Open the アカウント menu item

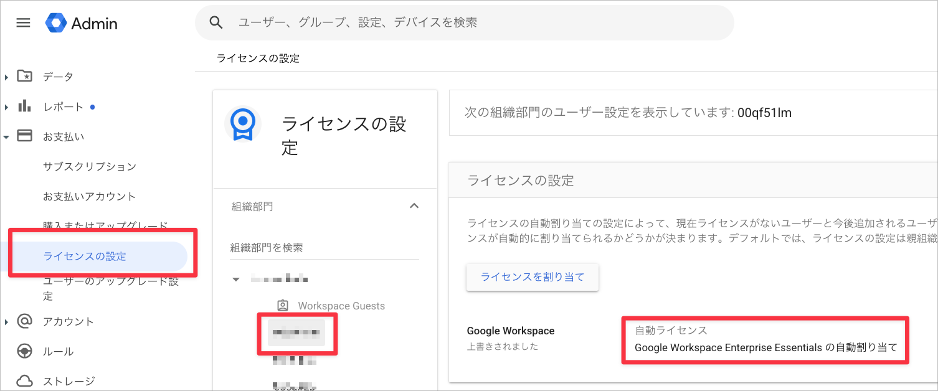coord(69,321)
